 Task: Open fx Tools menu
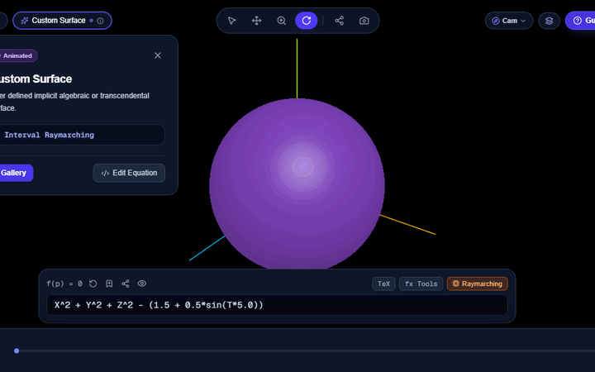point(421,284)
